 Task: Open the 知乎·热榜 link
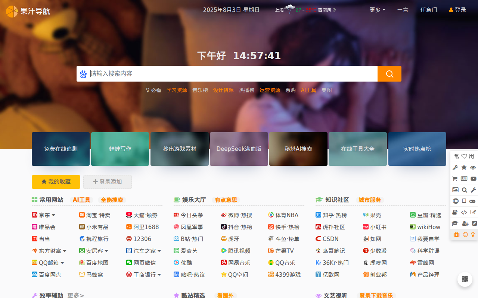(331, 215)
